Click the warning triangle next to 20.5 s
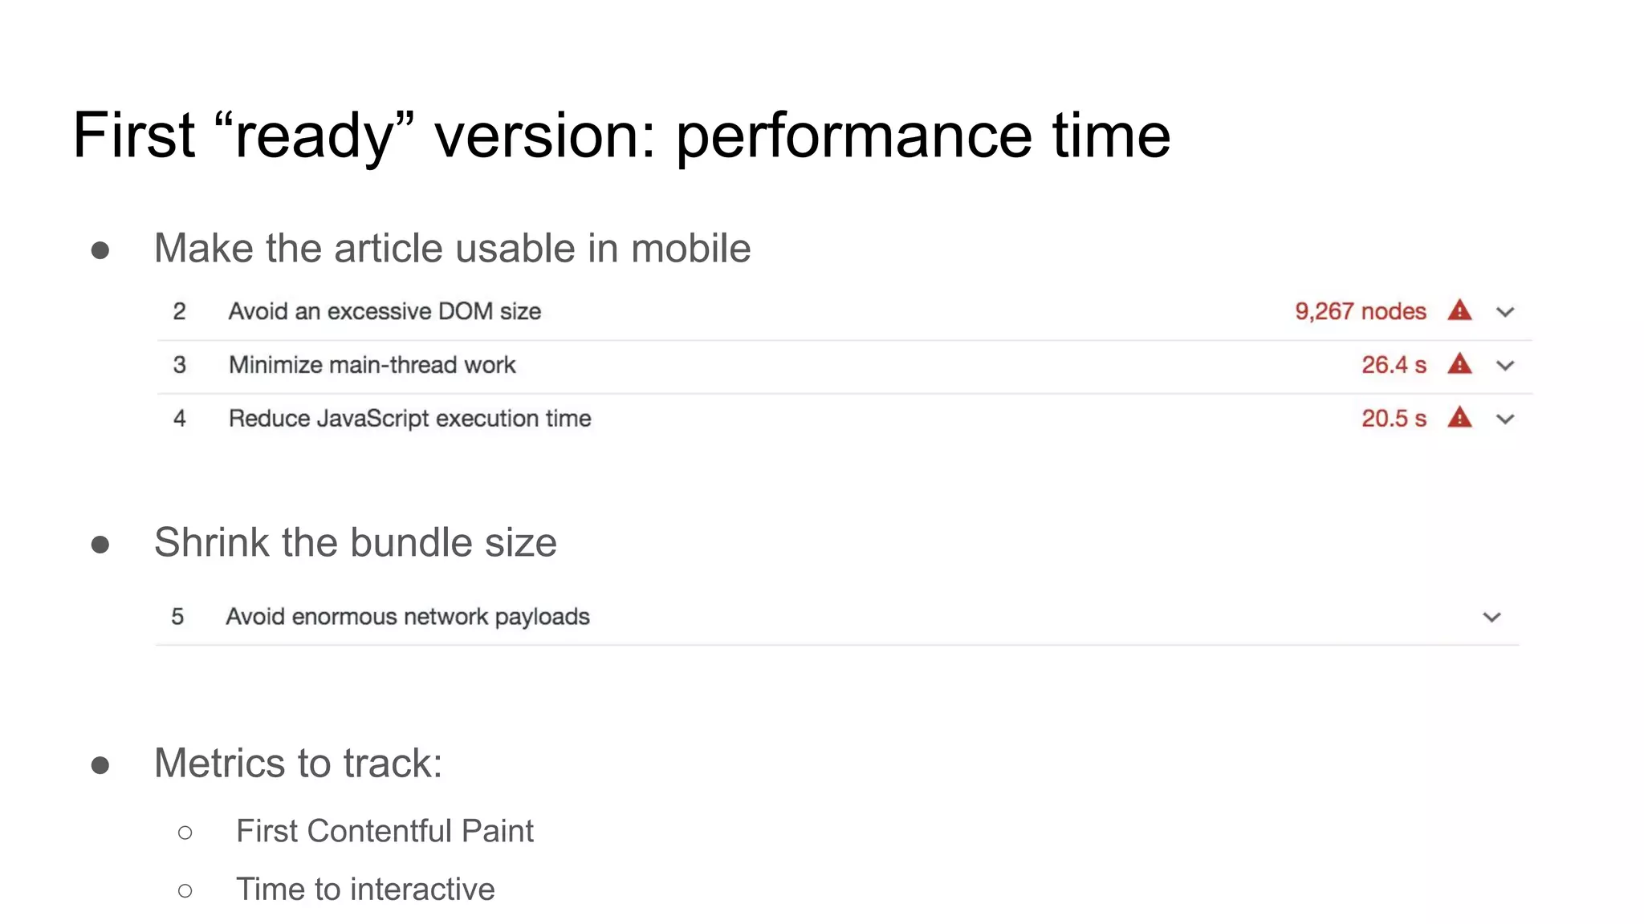The width and height of the screenshot is (1644, 924). point(1459,418)
